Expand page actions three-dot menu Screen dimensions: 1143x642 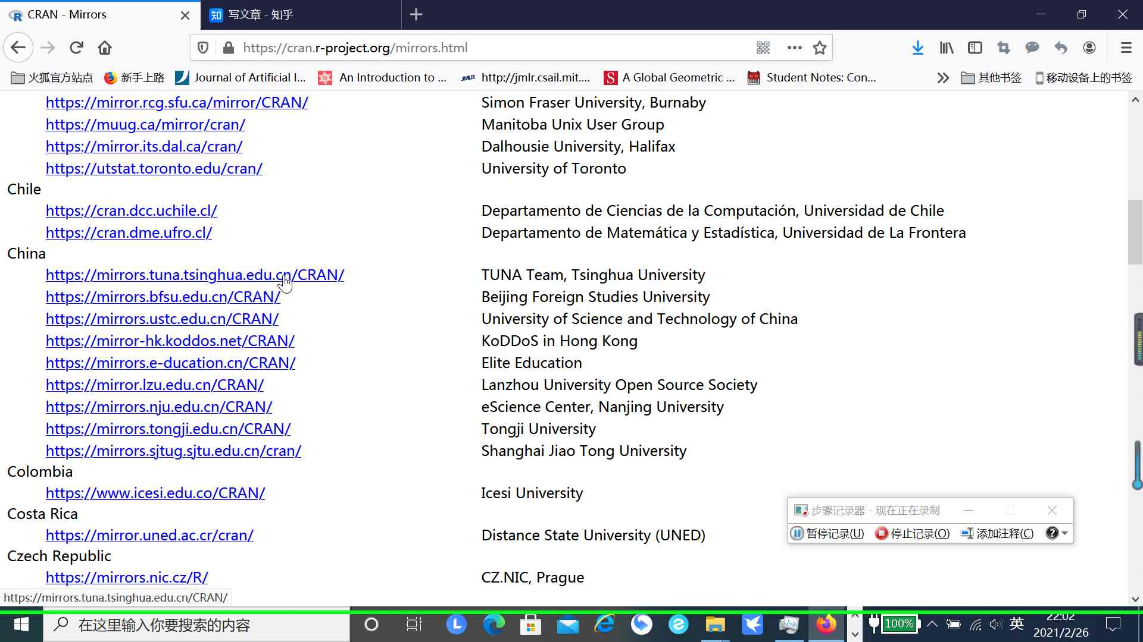coord(794,48)
